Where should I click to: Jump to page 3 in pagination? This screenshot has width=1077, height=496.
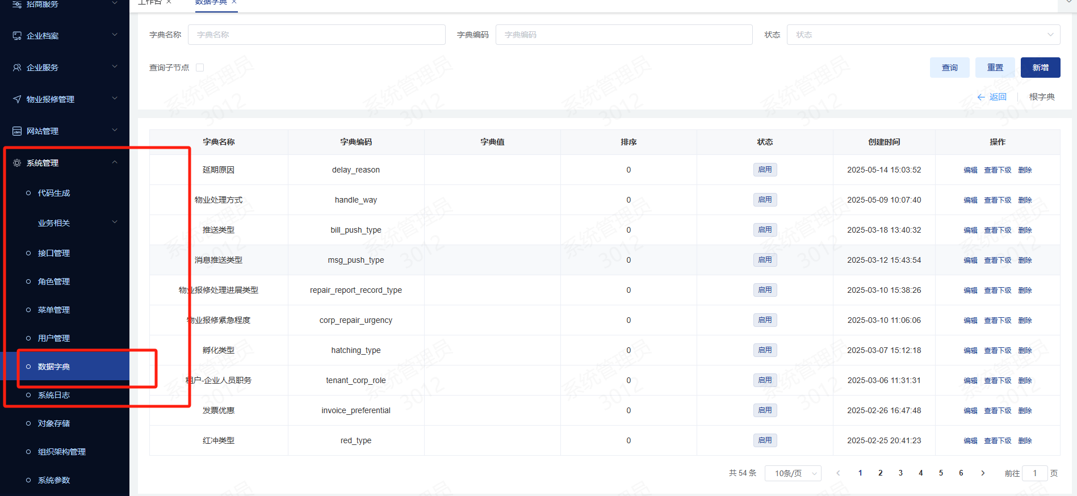900,473
